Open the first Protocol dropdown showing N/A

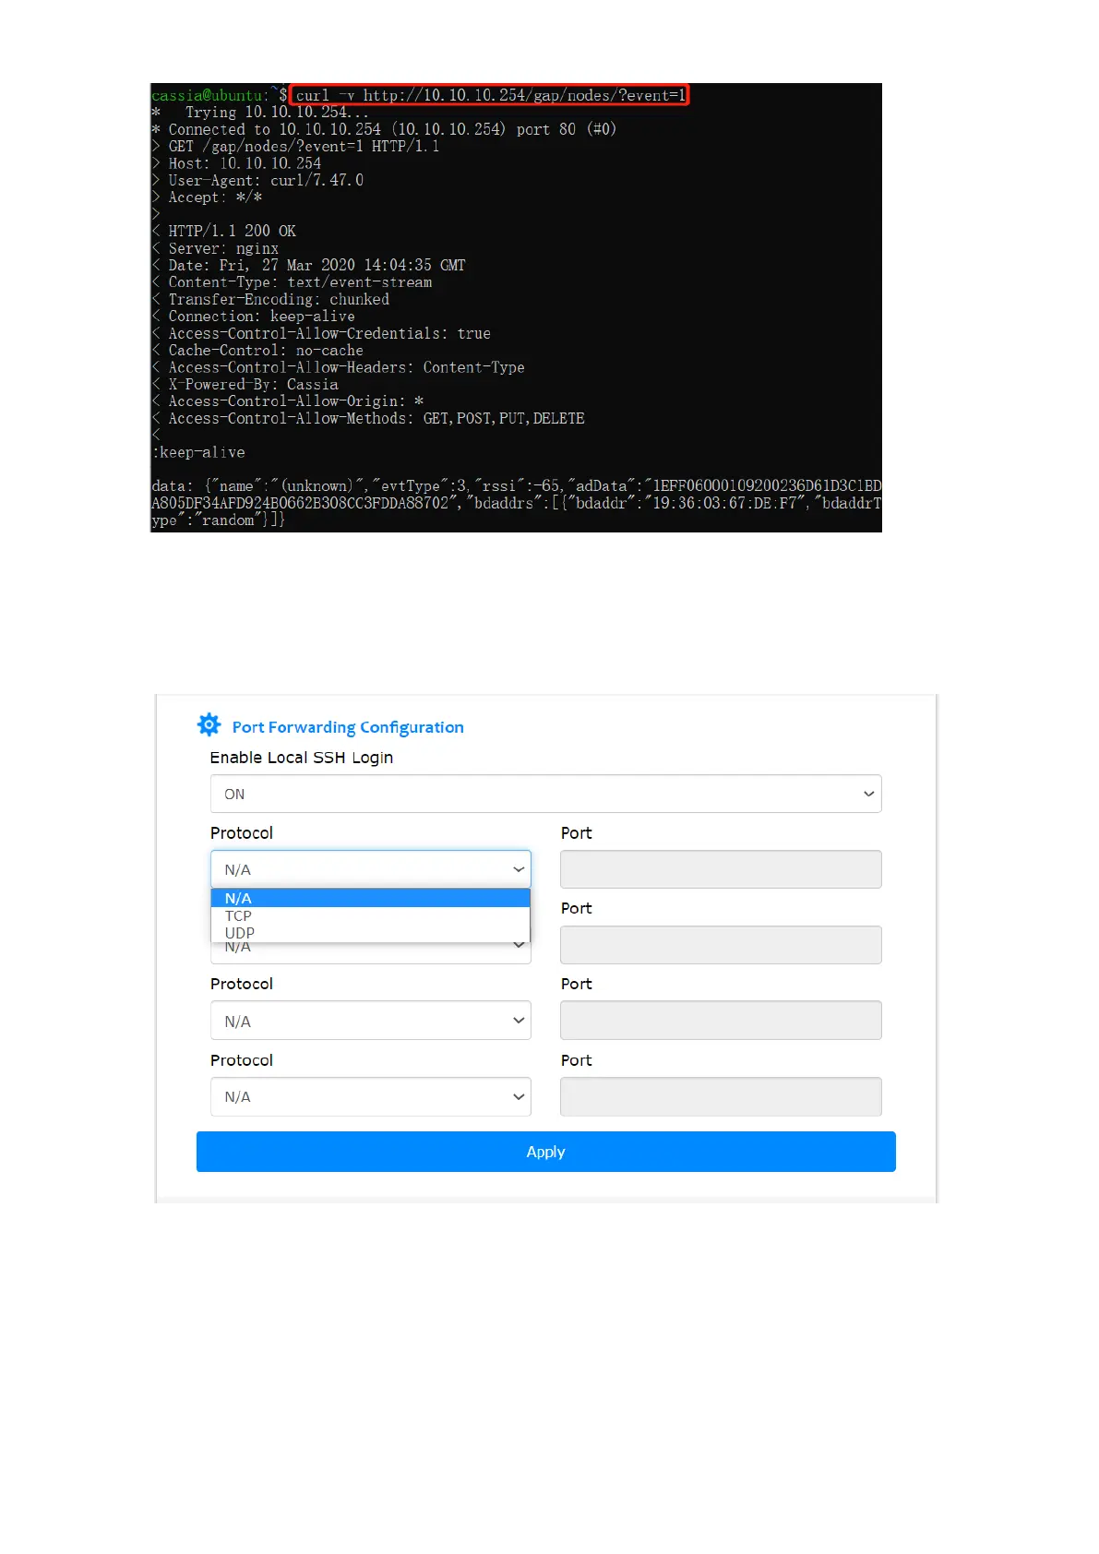pyautogui.click(x=370, y=869)
